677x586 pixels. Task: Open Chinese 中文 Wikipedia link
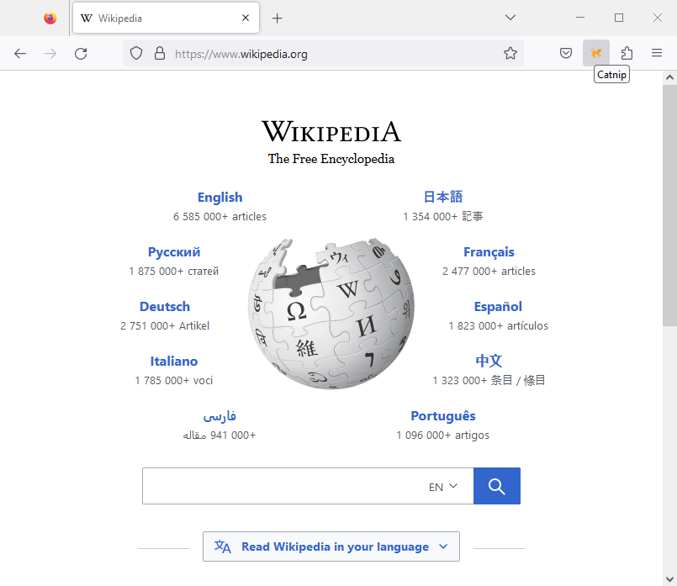489,361
